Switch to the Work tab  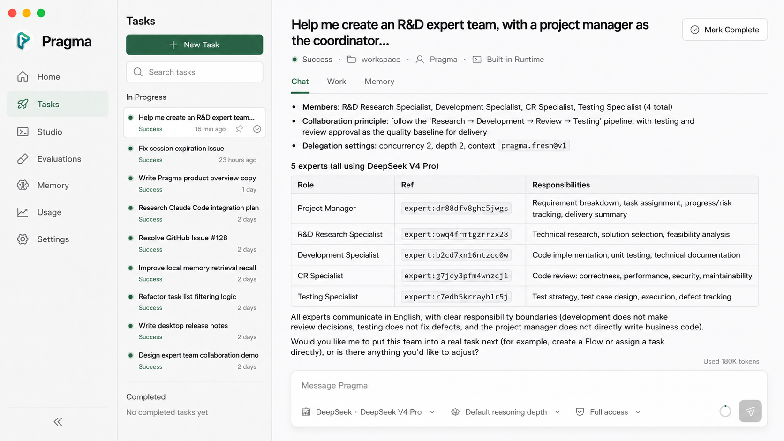(337, 82)
